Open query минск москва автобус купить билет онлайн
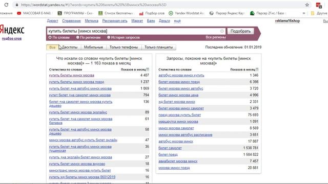This screenshot has height=184, width=328. pos(83,140)
